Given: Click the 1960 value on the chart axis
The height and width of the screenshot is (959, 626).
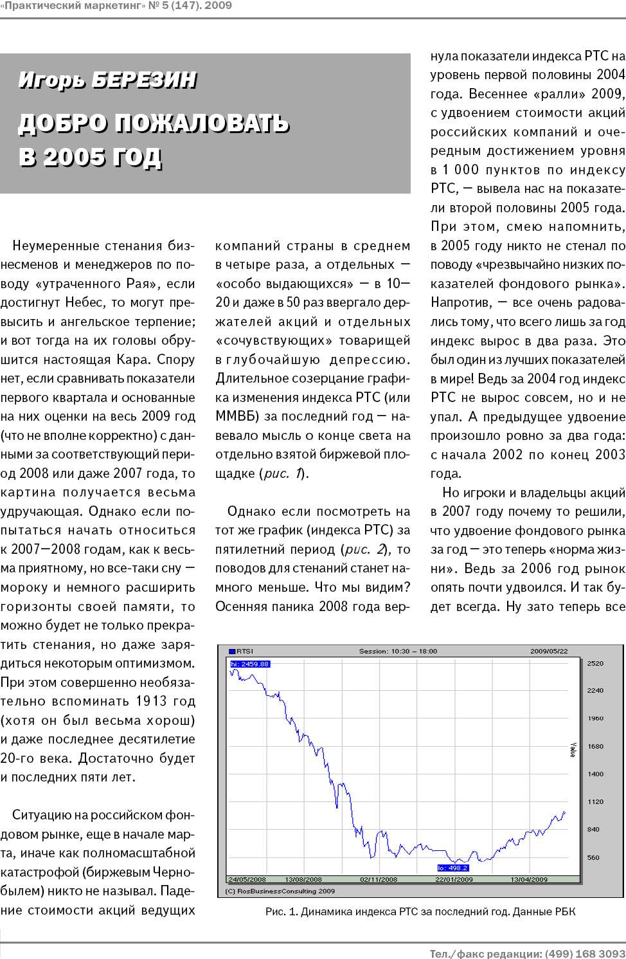Looking at the screenshot, I should [x=595, y=718].
